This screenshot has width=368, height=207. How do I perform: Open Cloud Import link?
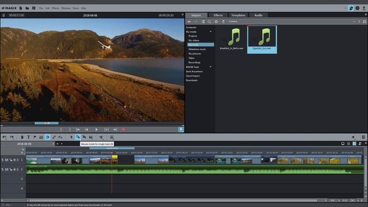pyautogui.click(x=193, y=76)
